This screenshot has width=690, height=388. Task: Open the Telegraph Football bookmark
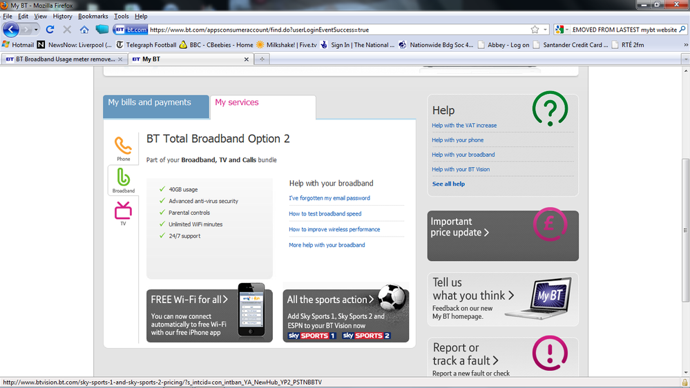click(146, 45)
